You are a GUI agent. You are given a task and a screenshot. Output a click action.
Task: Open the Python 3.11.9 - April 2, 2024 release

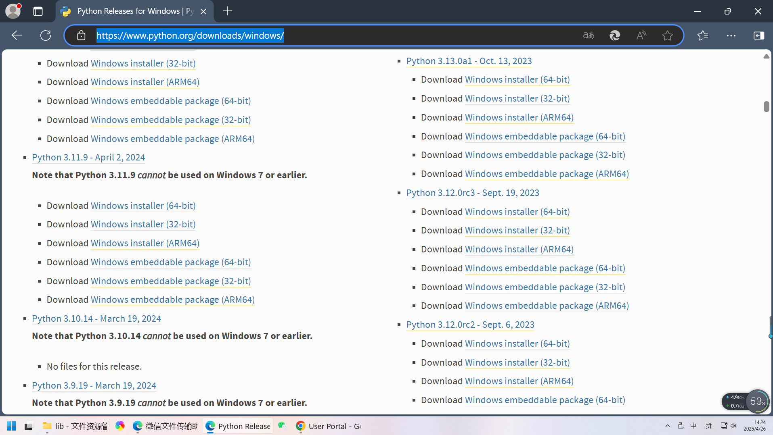coord(88,157)
